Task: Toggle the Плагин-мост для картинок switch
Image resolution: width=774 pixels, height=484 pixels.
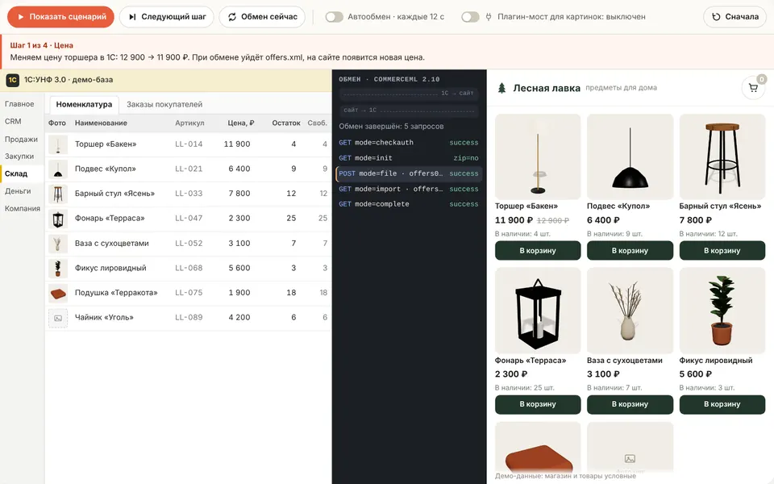Action: point(470,17)
